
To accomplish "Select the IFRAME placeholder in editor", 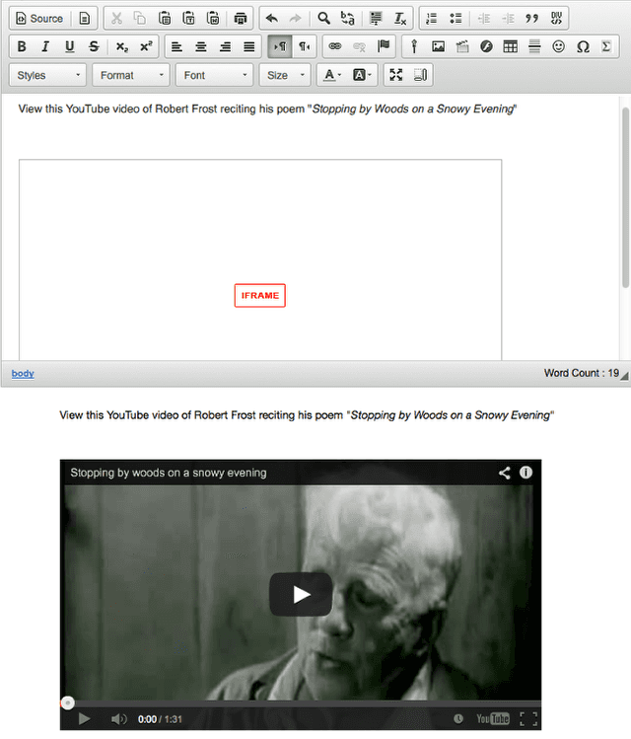I will tap(260, 296).
